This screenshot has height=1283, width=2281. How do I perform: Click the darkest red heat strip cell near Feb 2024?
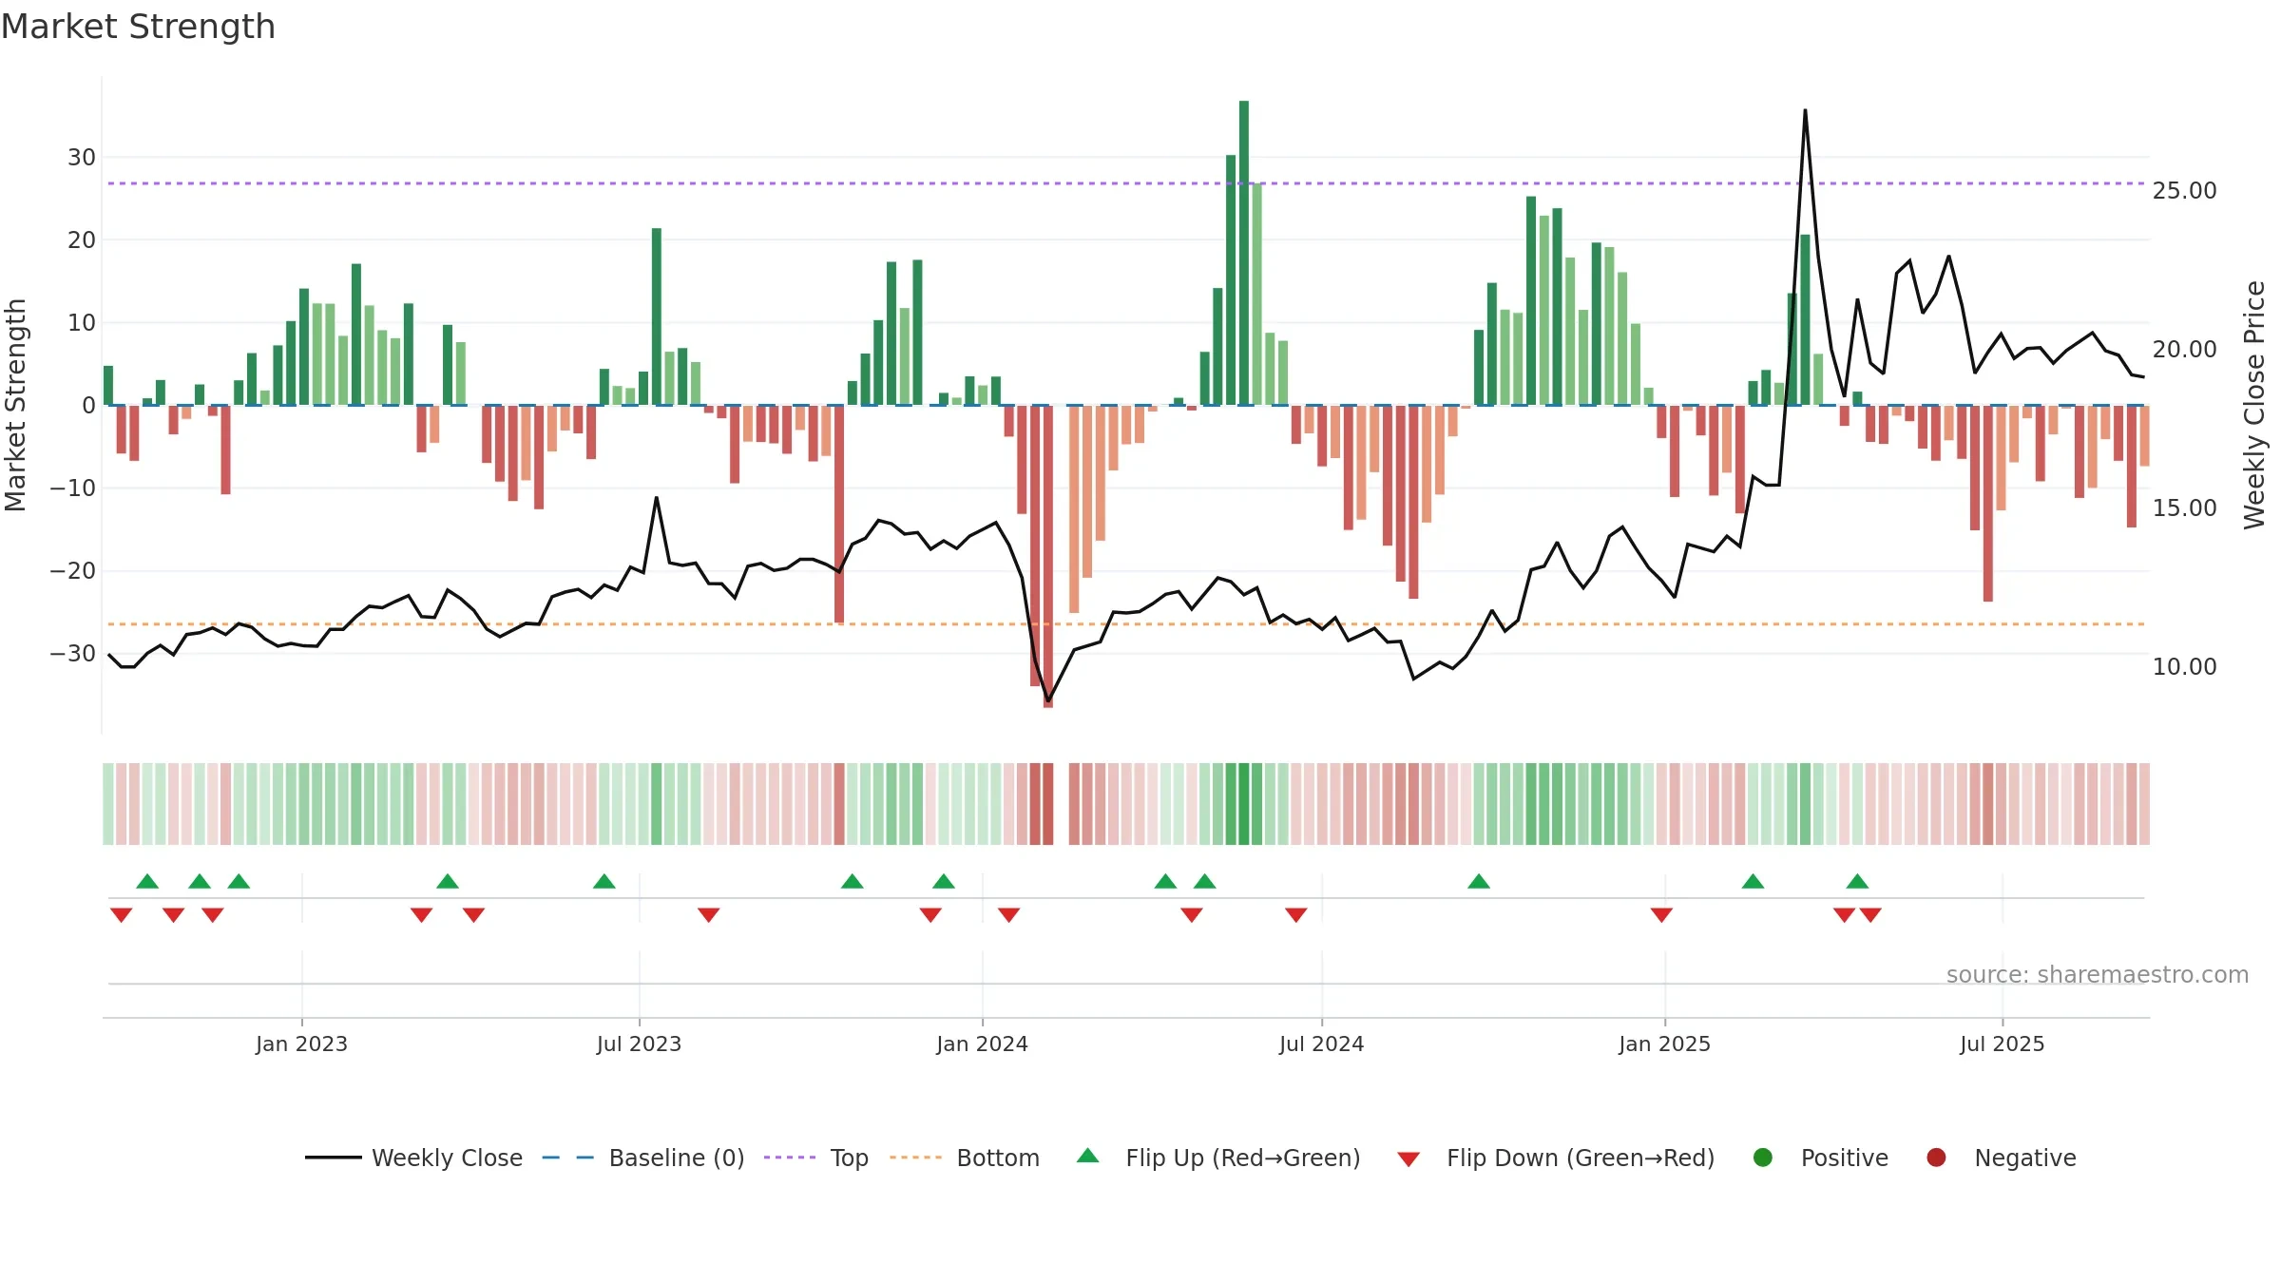[x=1048, y=804]
